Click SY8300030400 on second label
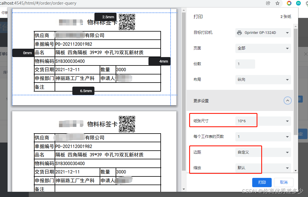Viewport: 308px width, 197px height. pos(70,163)
